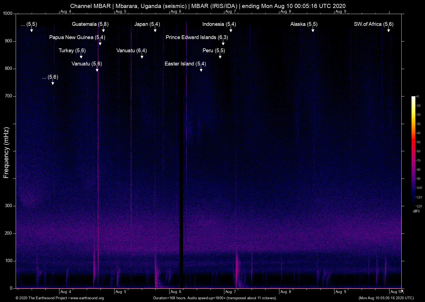The width and height of the screenshot is (425, 302).
Task: Click the Vanuatu (5.6) event label
Action: (87, 64)
